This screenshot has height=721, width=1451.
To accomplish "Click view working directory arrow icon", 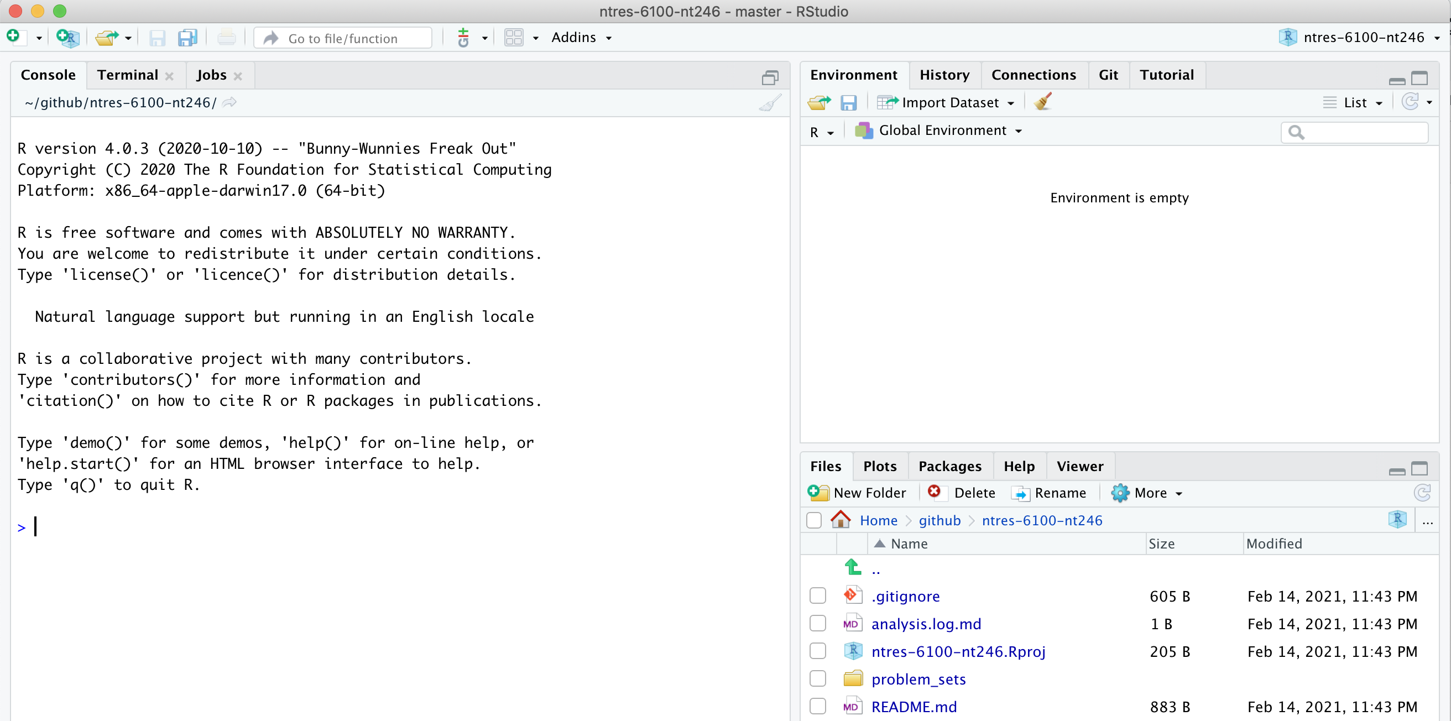I will (229, 102).
